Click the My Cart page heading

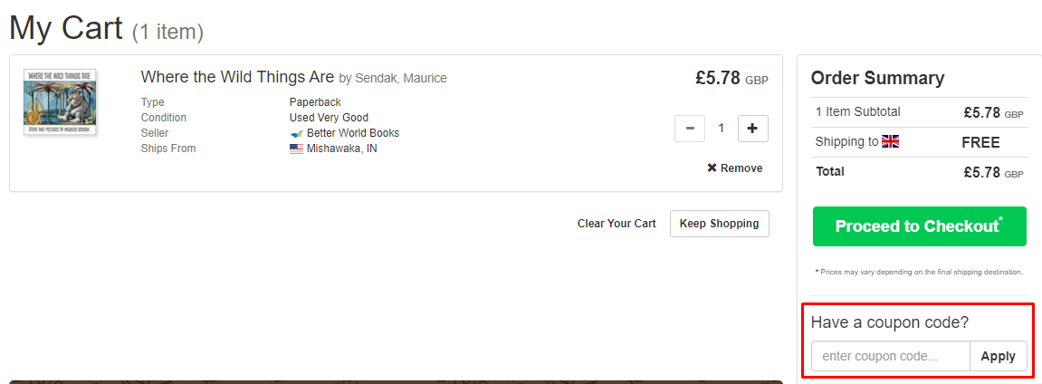[x=65, y=28]
